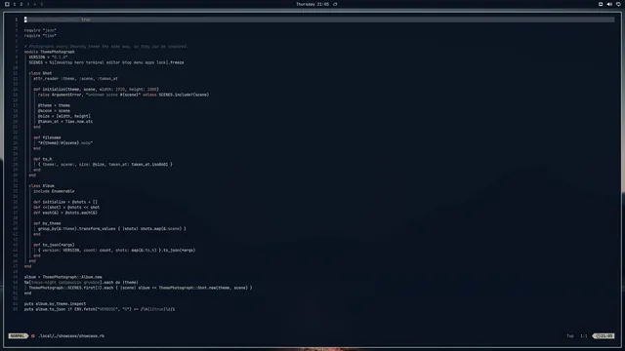Place cursor on the require "time" line
Image resolution: width=625 pixels, height=351 pixels.
coord(40,35)
